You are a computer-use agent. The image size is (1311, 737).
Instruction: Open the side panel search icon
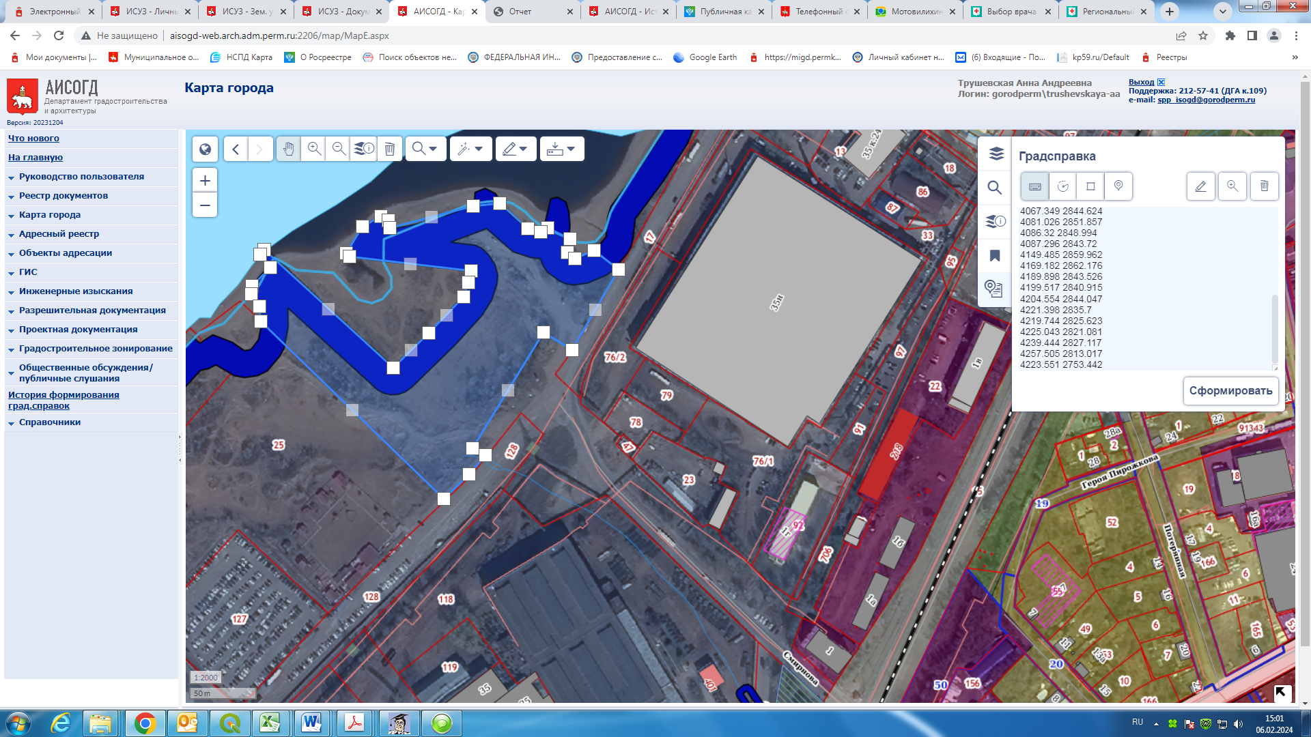995,188
